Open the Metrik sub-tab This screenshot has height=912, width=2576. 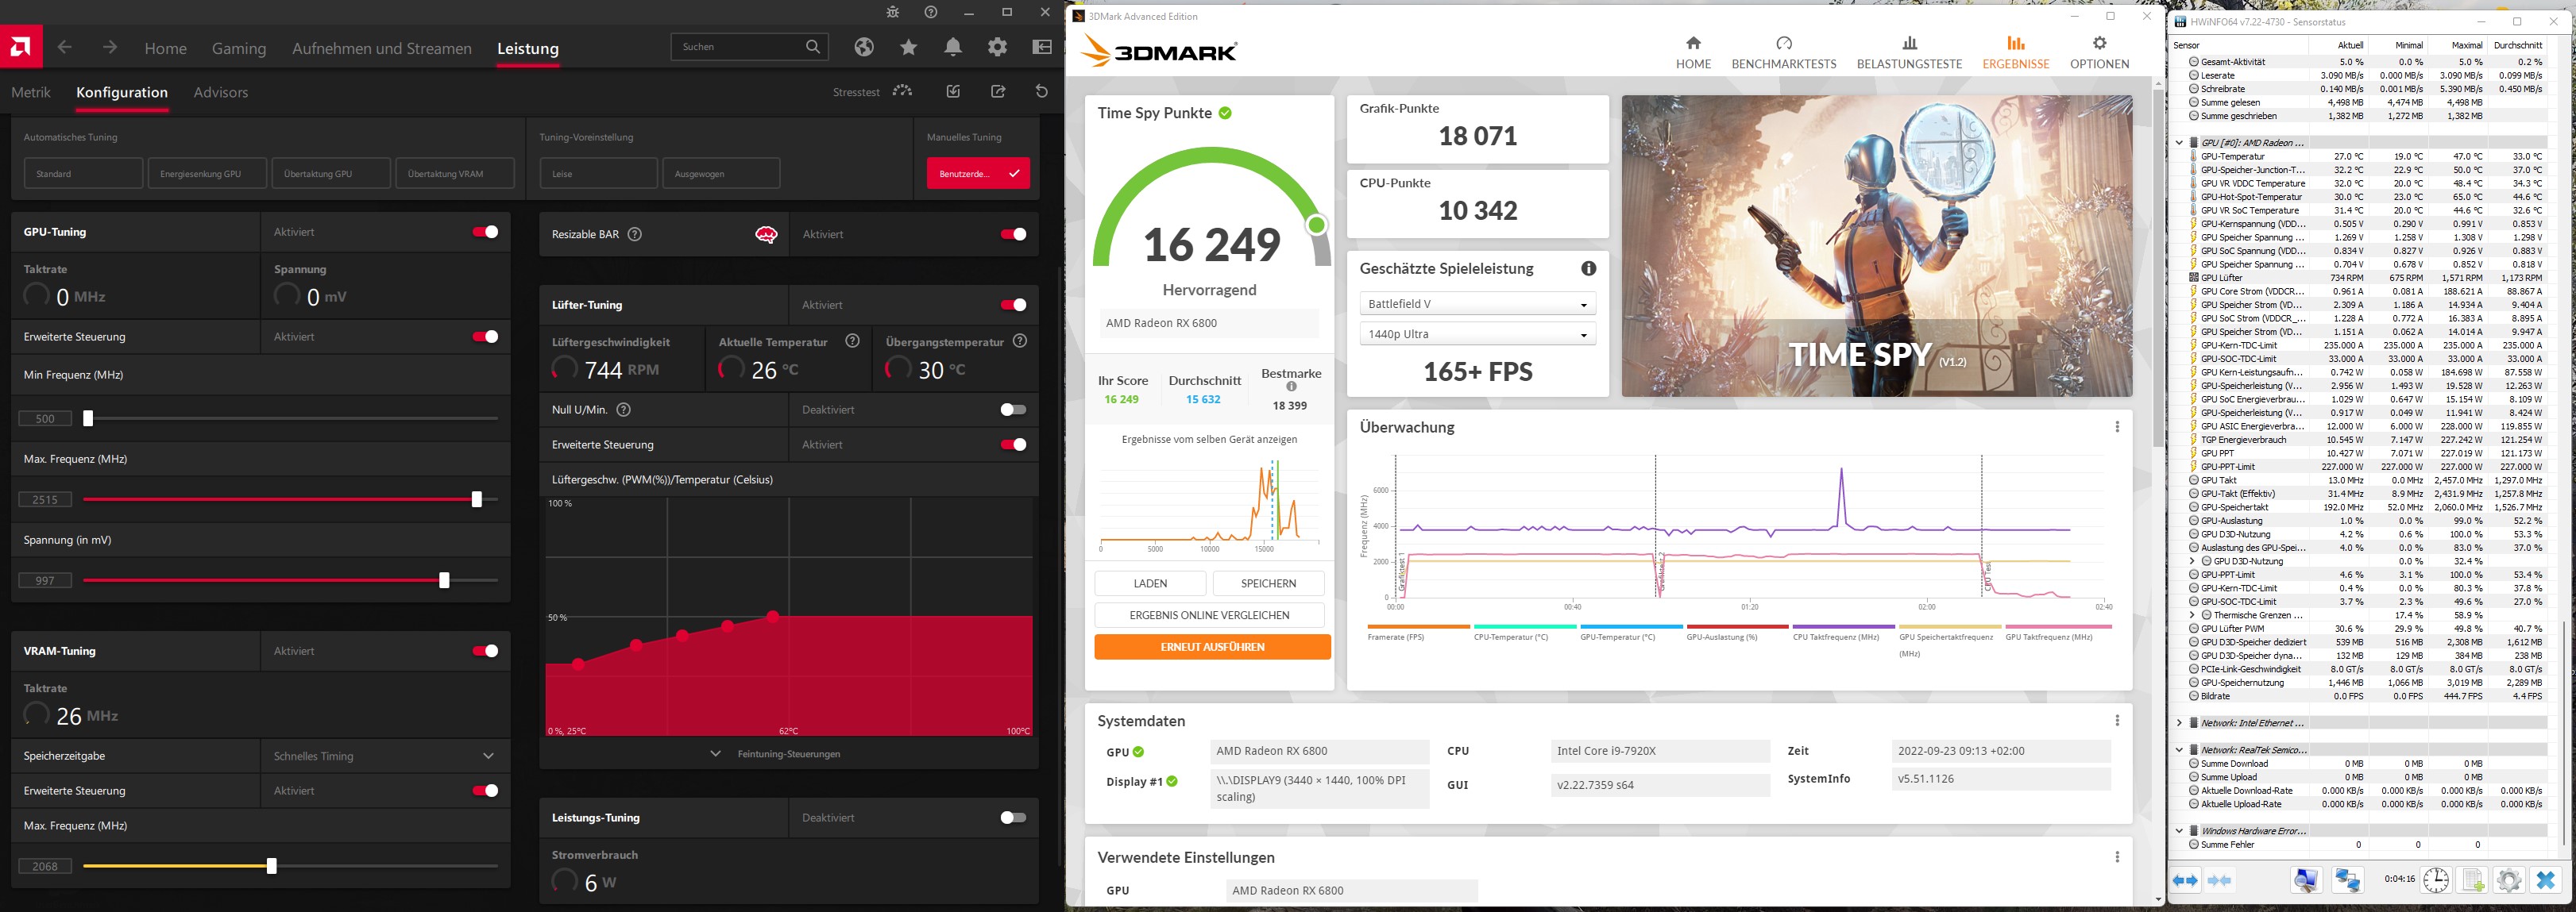coord(31,92)
